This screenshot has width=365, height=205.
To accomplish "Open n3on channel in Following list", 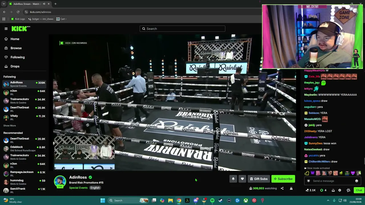I will [x=24, y=92].
